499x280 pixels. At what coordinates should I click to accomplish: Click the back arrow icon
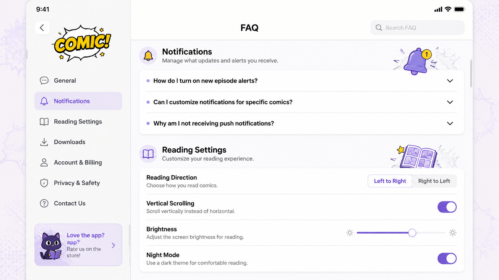(42, 28)
